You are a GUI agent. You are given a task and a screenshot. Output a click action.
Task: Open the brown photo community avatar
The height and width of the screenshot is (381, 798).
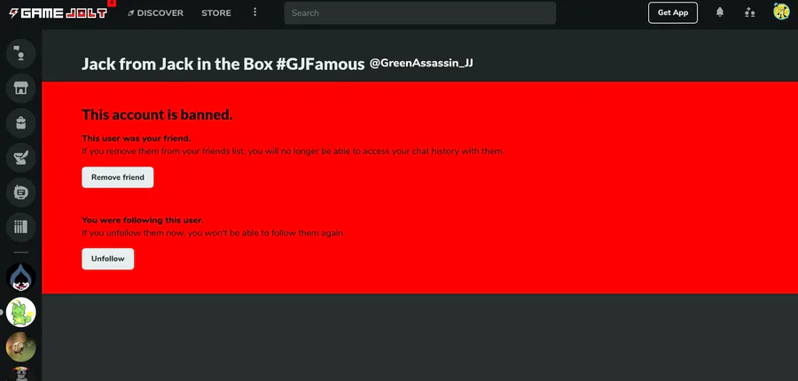[x=20, y=346]
